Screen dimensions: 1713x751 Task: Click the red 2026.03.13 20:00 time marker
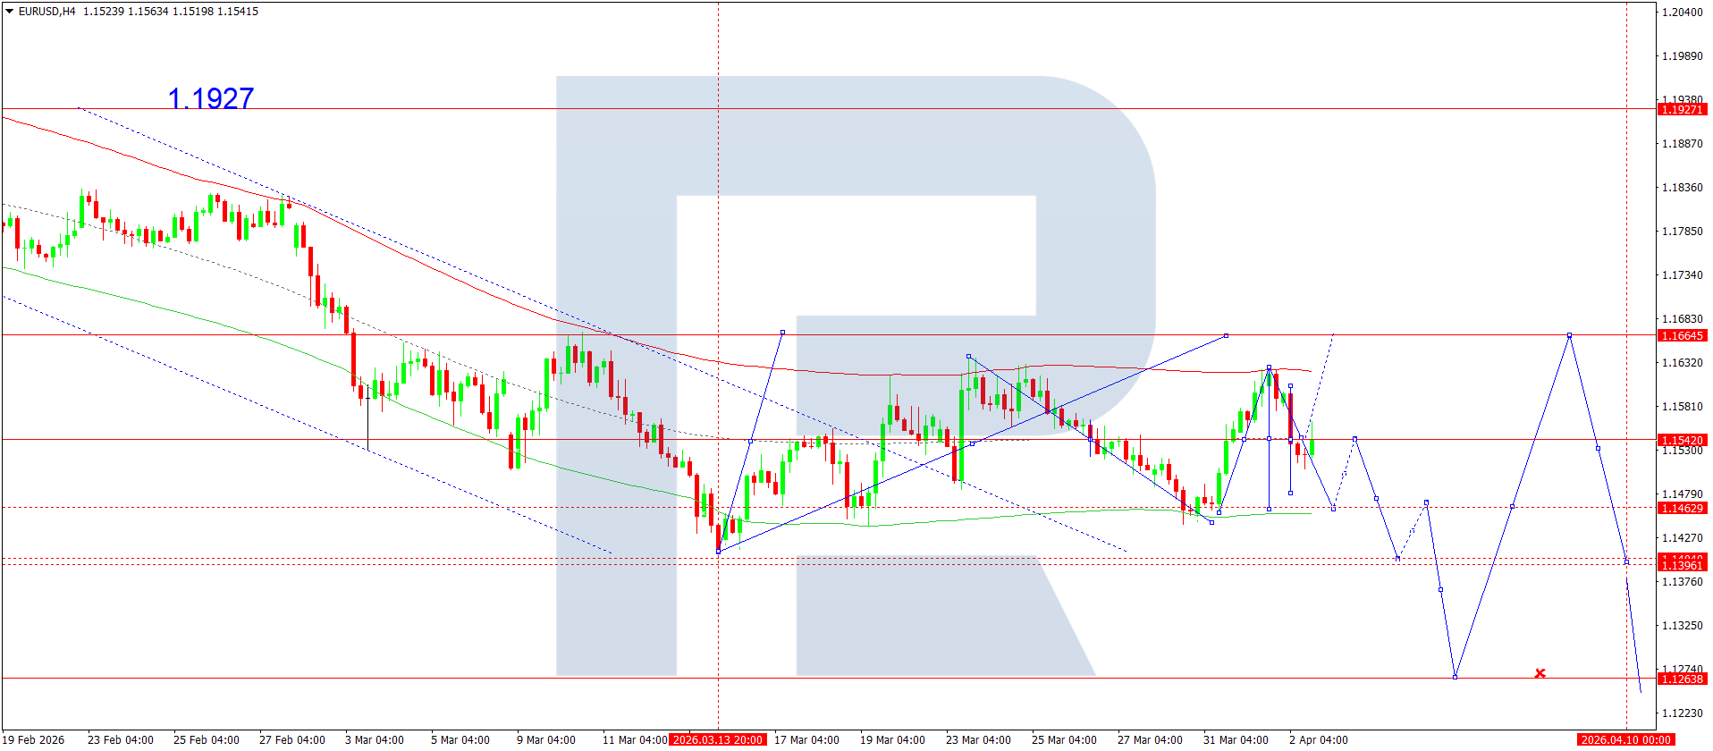[718, 739]
